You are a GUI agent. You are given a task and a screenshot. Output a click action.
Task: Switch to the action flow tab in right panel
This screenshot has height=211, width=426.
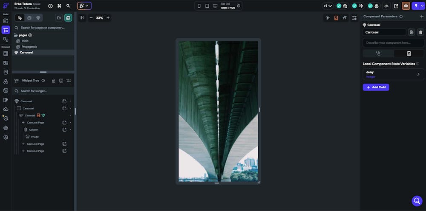[x=378, y=53]
